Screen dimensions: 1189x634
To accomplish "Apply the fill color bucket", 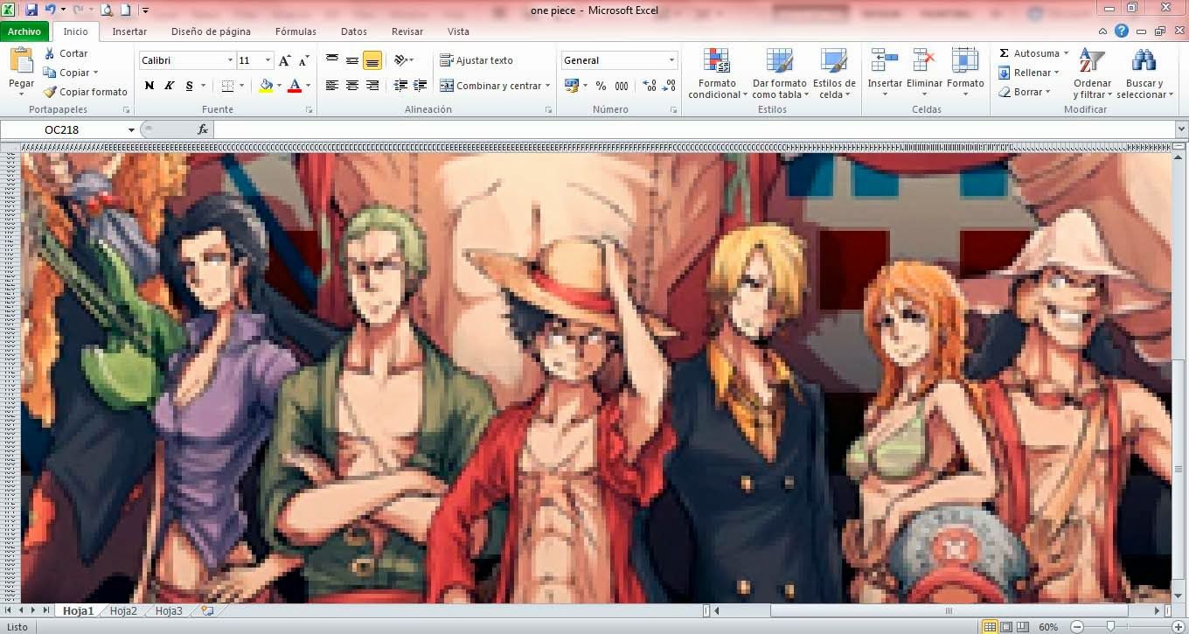I will tap(266, 86).
